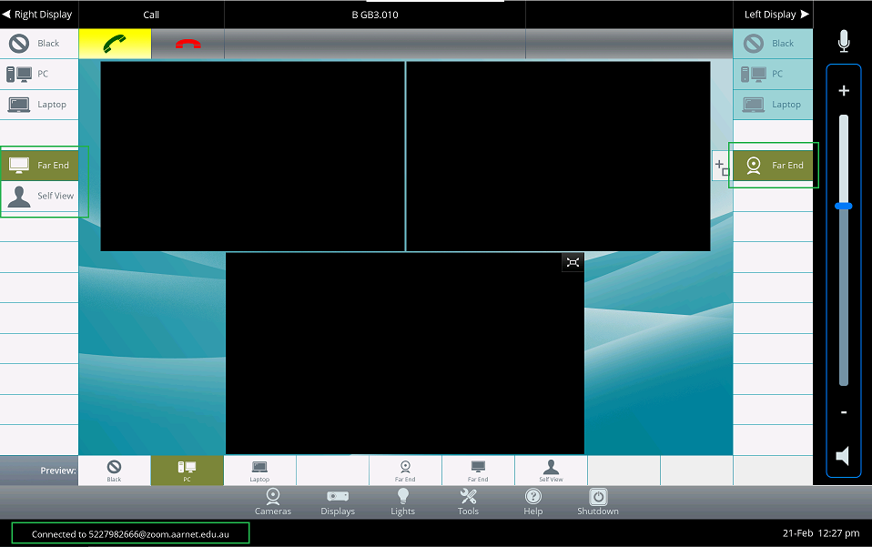Click the Left Display header arrow
The width and height of the screenshot is (872, 547).
pos(773,15)
